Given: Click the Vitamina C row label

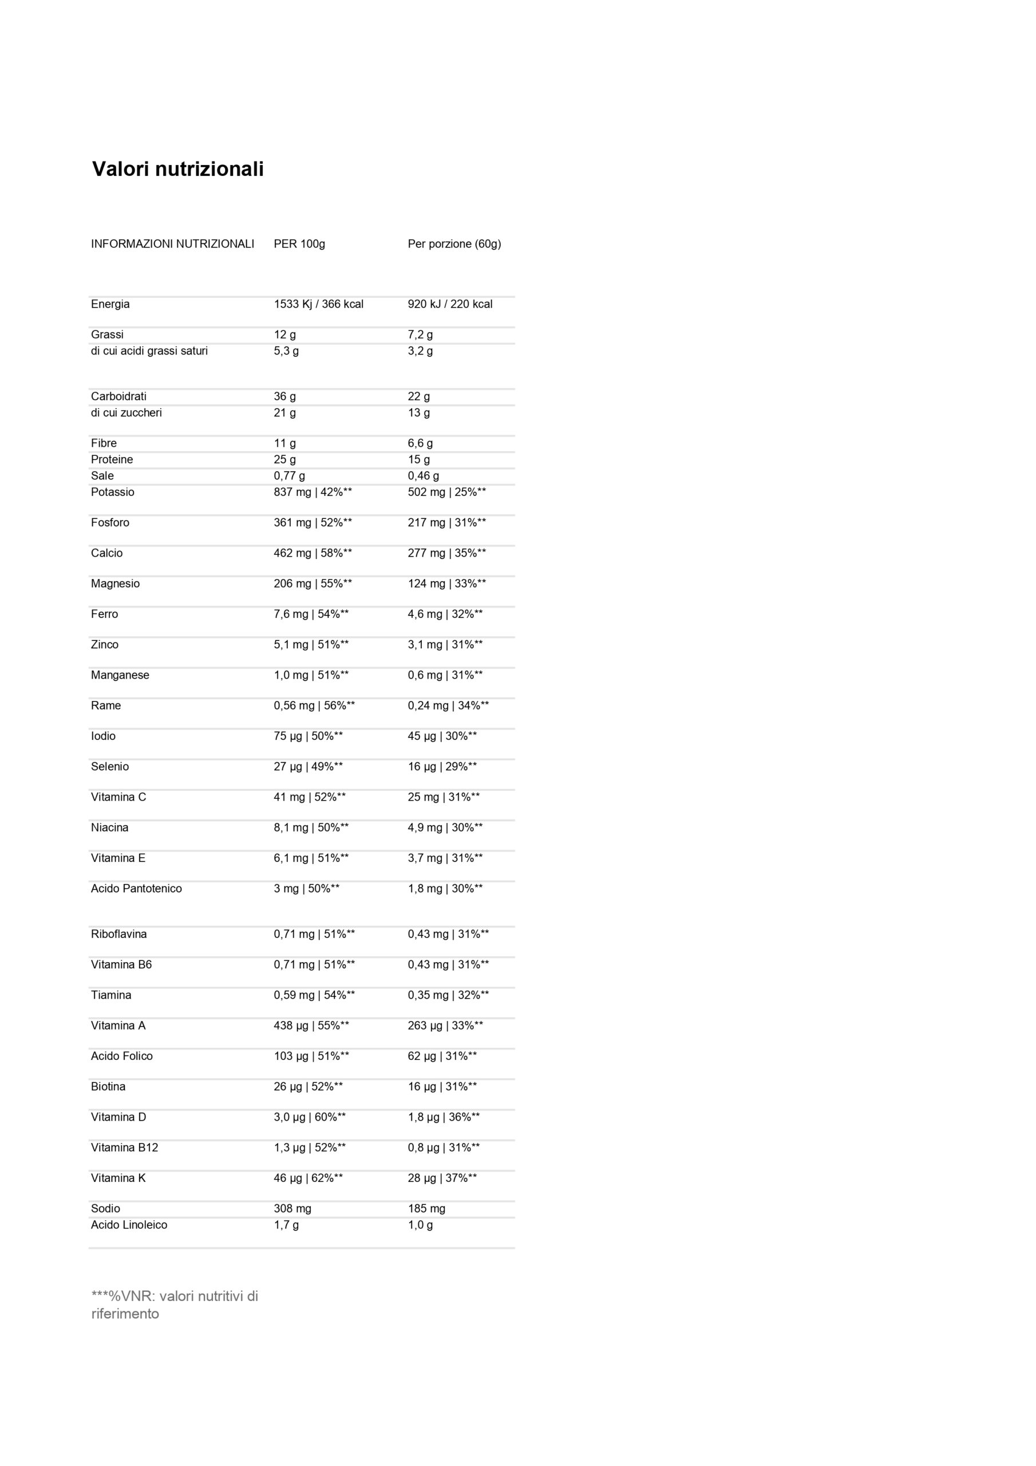Looking at the screenshot, I should 118,797.
